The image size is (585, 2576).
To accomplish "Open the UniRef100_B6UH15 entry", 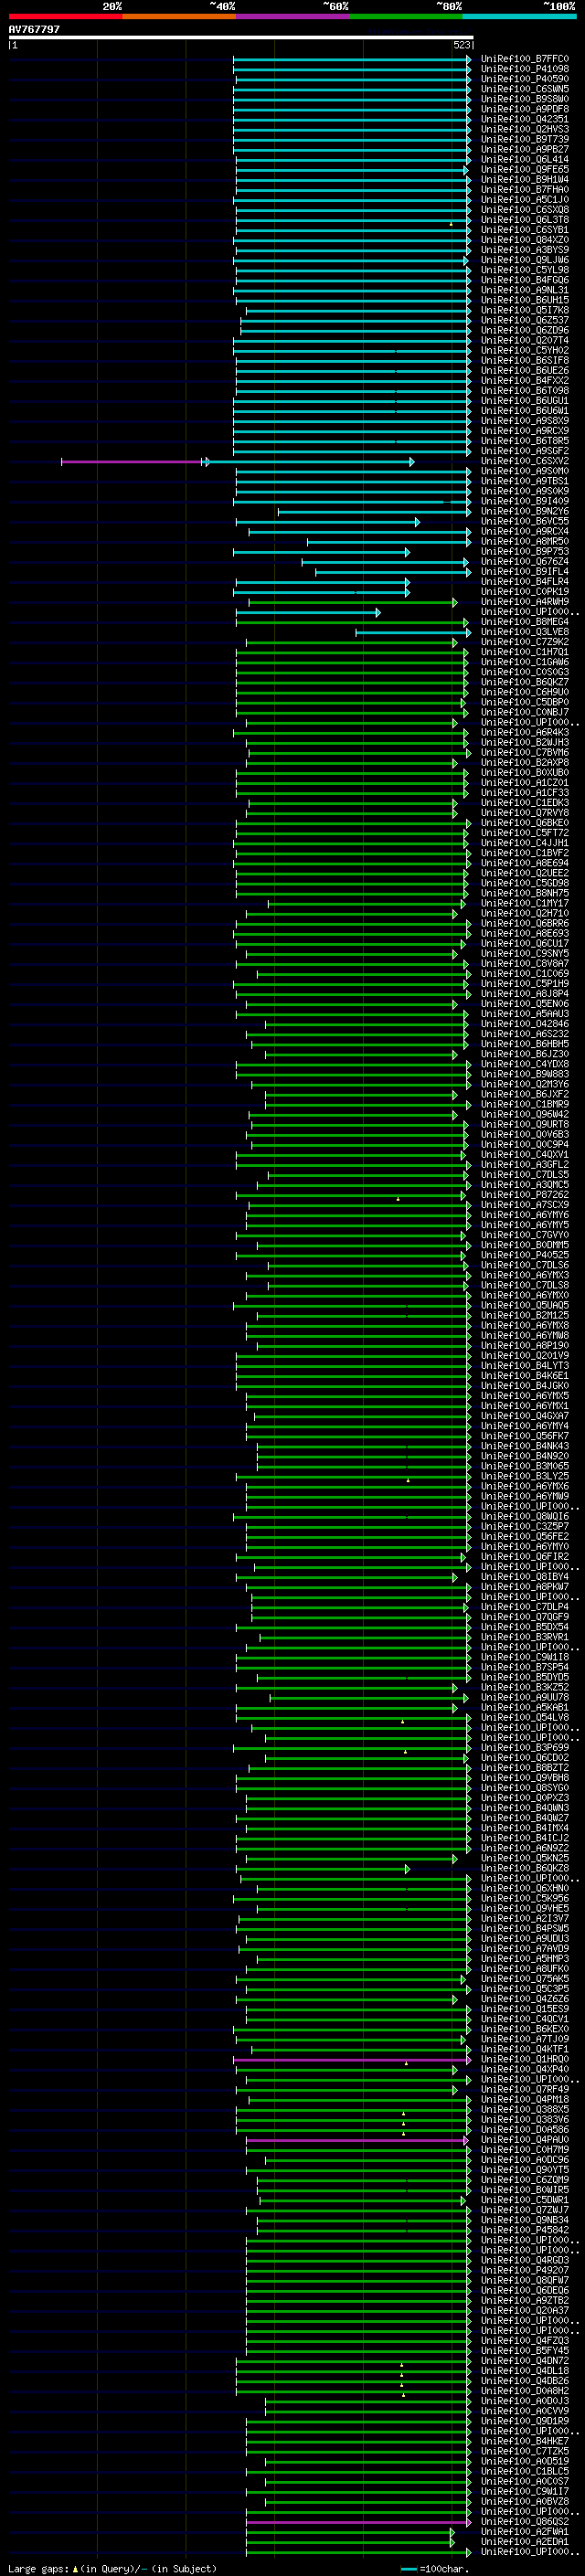I will 525,300.
